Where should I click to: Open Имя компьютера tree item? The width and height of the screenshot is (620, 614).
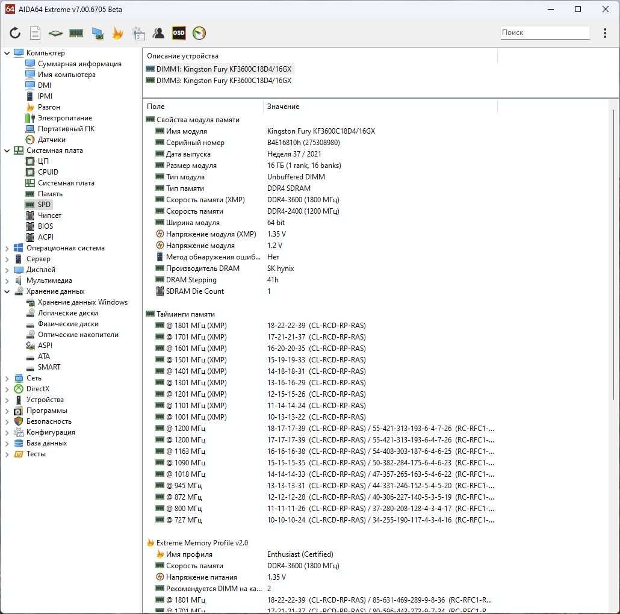(66, 74)
